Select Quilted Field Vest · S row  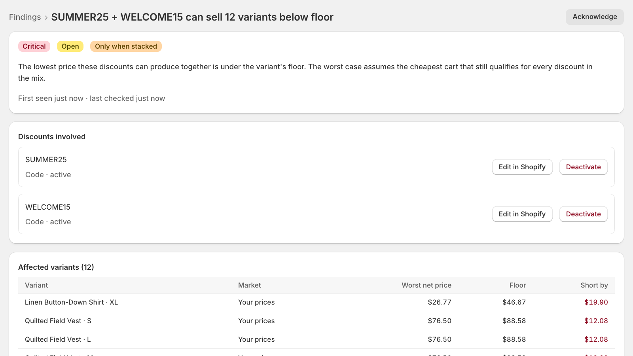pos(316,321)
